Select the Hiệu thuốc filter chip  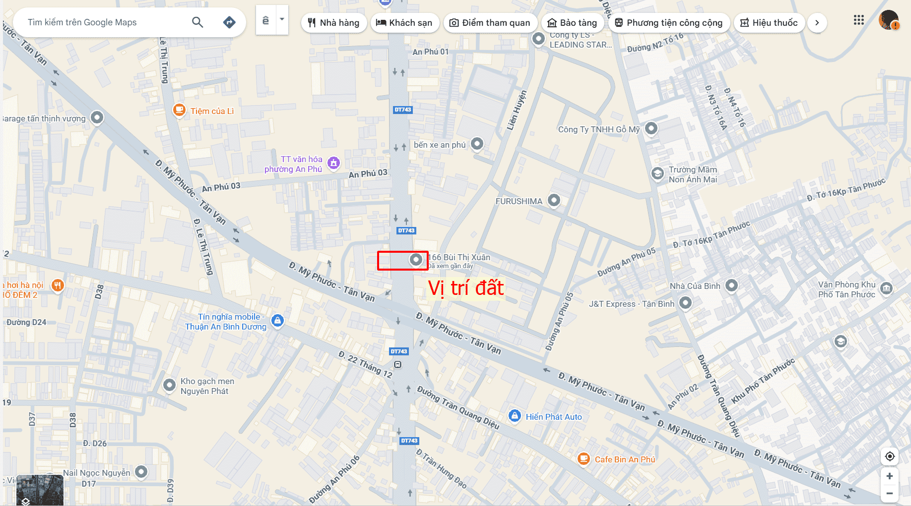pyautogui.click(x=769, y=23)
